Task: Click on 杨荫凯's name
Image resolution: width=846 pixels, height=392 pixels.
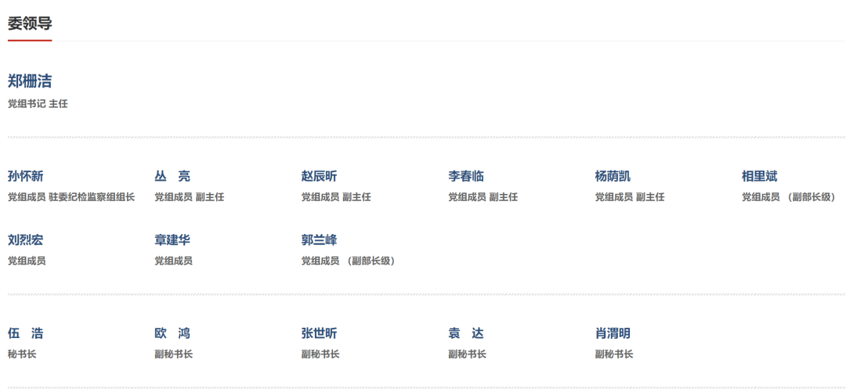Action: pyautogui.click(x=613, y=176)
